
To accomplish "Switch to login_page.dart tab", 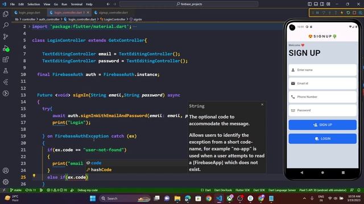I will [x=27, y=12].
